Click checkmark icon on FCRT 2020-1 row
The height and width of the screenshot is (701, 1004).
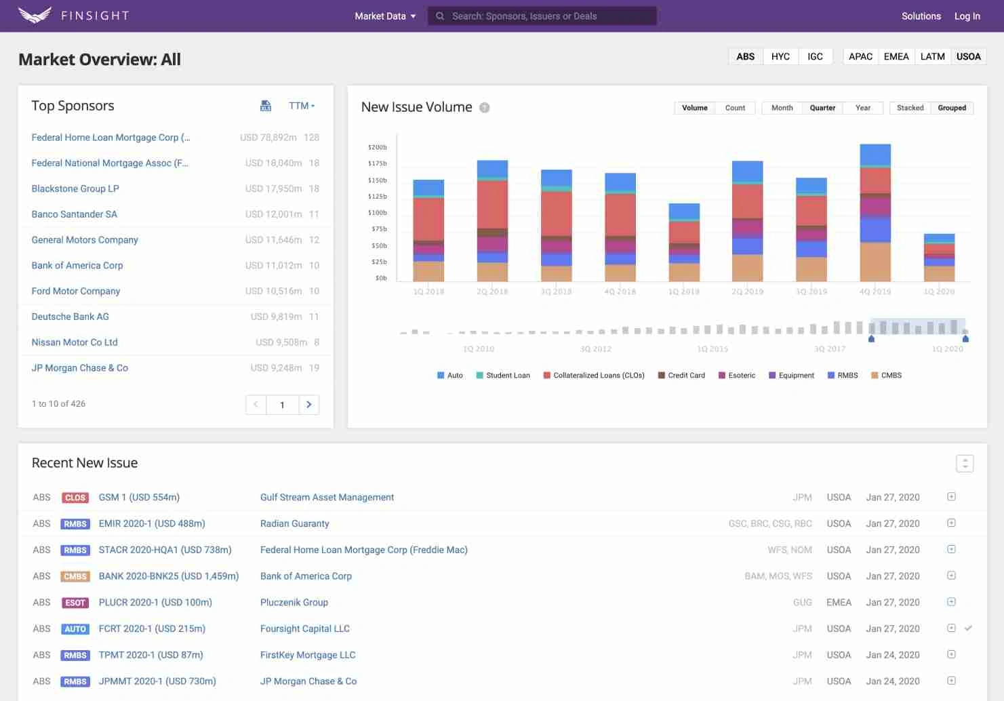point(969,628)
